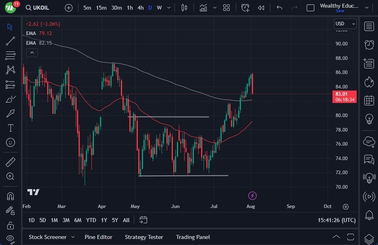Screen dimensions: 378x245
Task: Toggle the fullscreen mode checkbox square
Action: point(310,8)
